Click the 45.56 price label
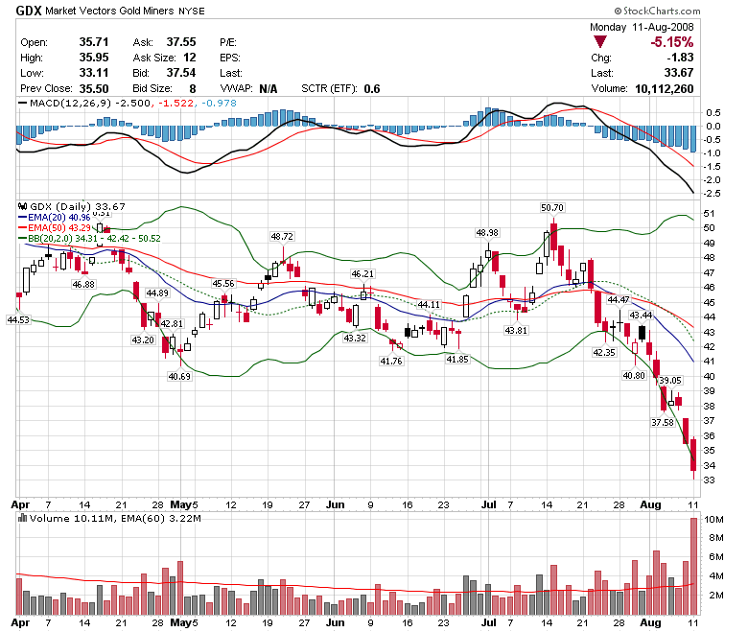 pyautogui.click(x=223, y=284)
